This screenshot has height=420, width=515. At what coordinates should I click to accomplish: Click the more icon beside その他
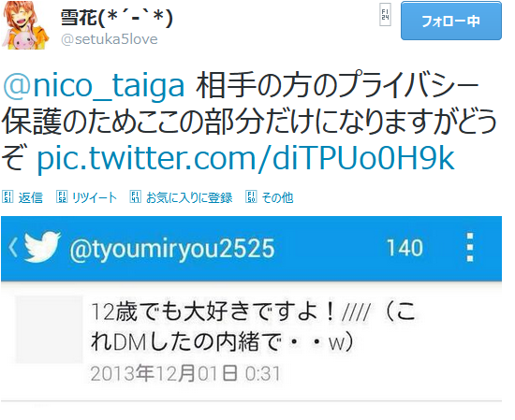(x=251, y=196)
